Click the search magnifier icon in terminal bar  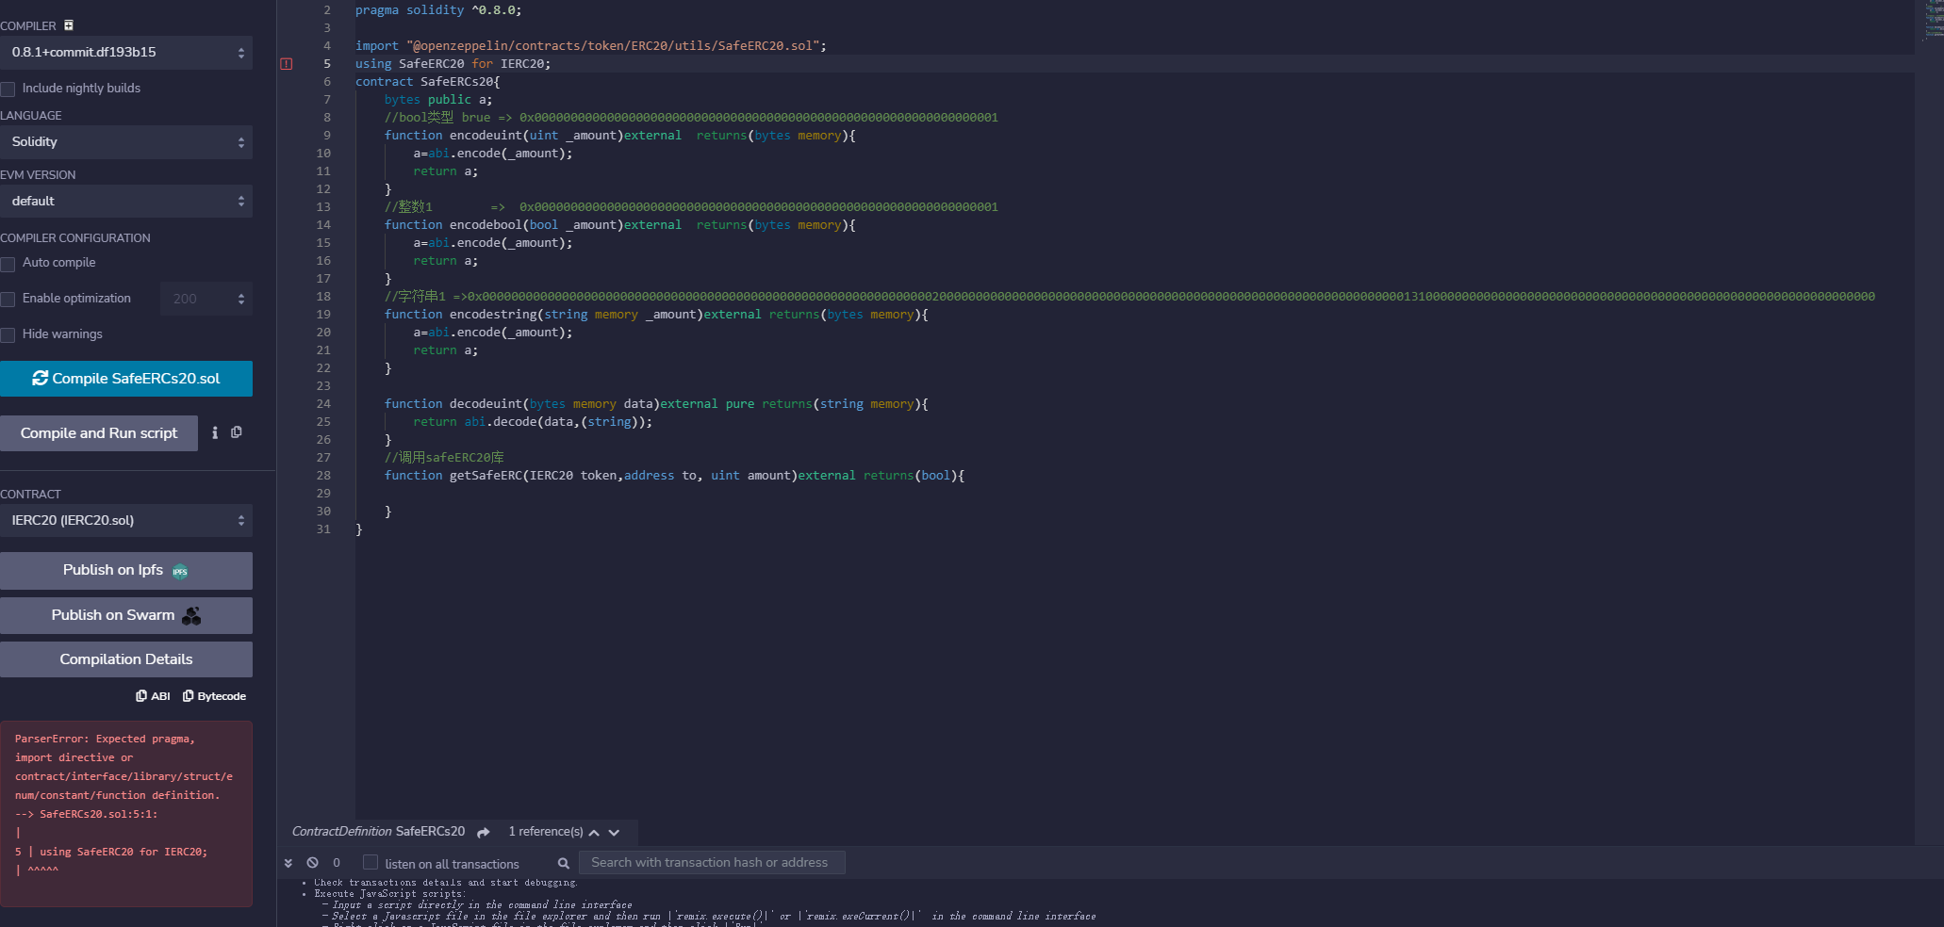click(564, 863)
